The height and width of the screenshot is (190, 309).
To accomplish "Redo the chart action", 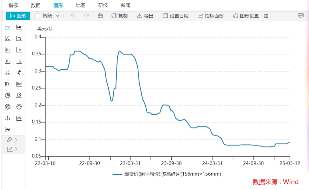I will [86, 16].
